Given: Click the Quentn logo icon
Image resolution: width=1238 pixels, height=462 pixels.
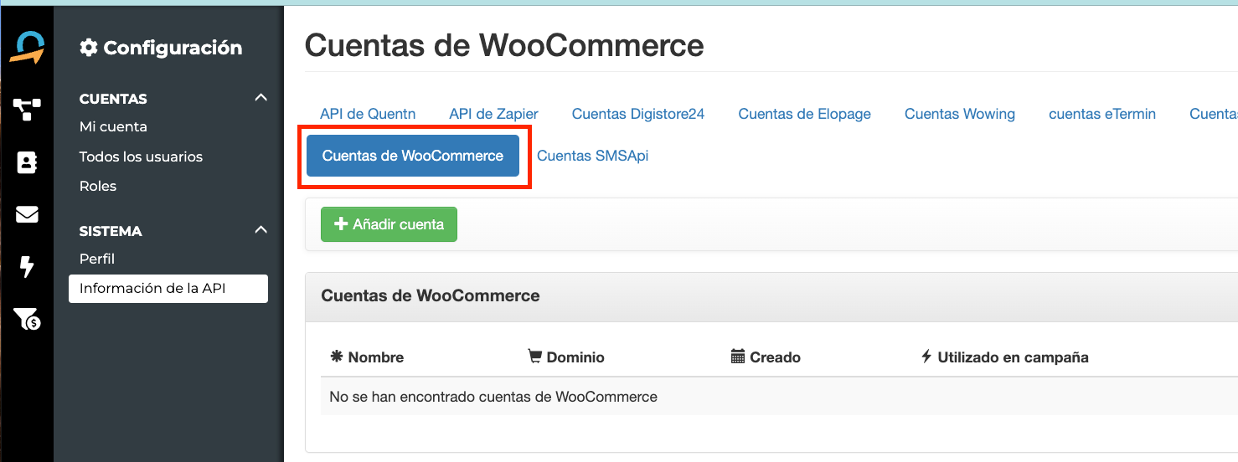Looking at the screenshot, I should tap(27, 48).
